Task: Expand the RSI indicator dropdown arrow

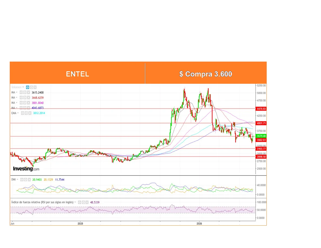Action: point(75,202)
